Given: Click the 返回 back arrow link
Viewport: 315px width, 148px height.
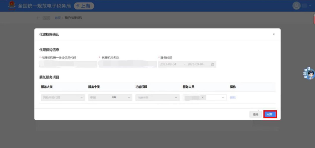Looking at the screenshot, I should pyautogui.click(x=43, y=18).
